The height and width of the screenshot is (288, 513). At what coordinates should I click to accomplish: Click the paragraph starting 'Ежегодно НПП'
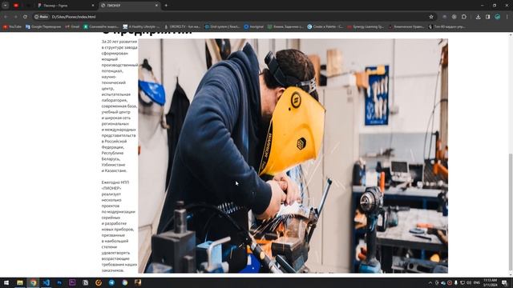pos(119,226)
